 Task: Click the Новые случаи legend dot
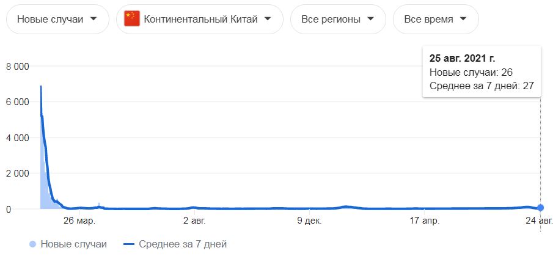[x=32, y=244]
